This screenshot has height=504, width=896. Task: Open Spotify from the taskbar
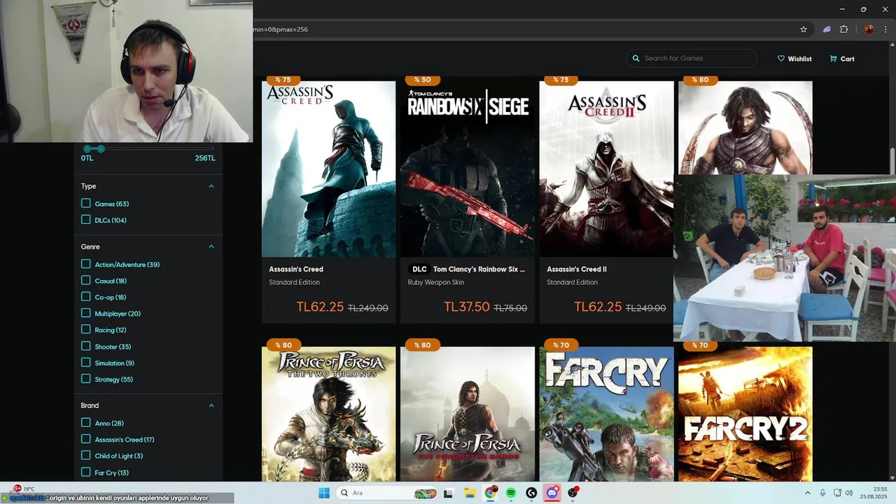coord(511,493)
